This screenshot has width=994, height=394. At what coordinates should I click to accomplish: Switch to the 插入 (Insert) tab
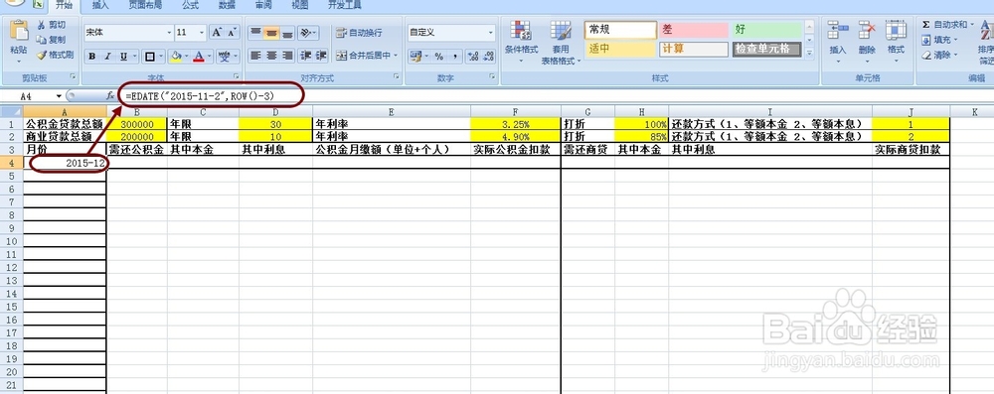coord(100,6)
